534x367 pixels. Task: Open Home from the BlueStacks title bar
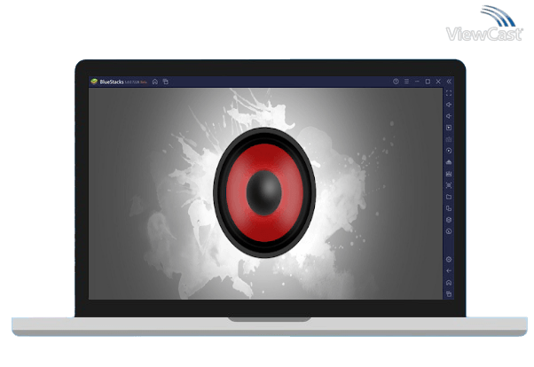click(155, 82)
